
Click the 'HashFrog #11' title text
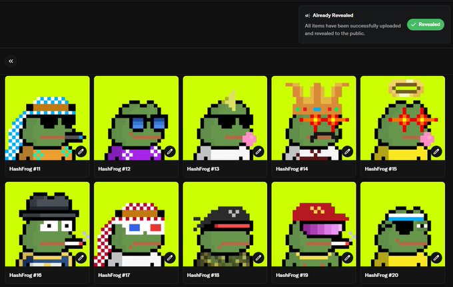click(25, 169)
